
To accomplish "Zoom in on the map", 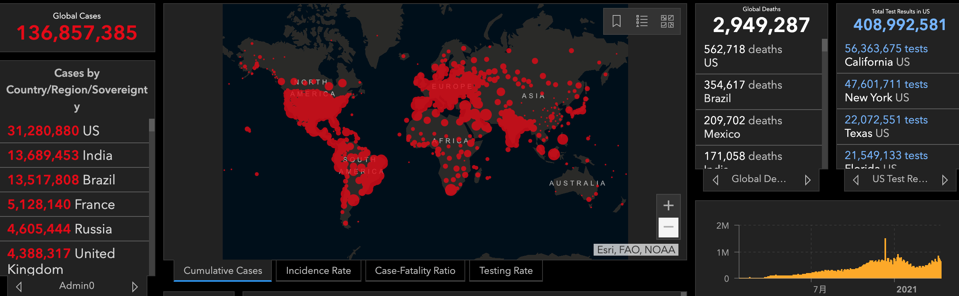I will point(668,205).
